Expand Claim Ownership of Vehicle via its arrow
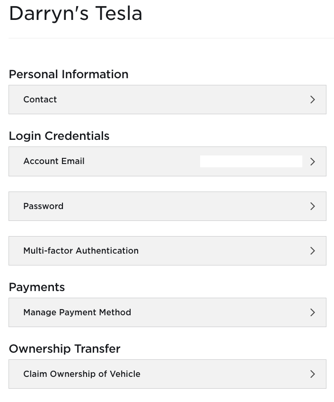The width and height of the screenshot is (334, 402). coord(312,374)
